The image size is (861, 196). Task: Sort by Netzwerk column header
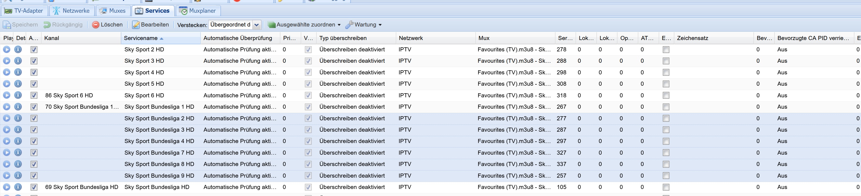436,38
